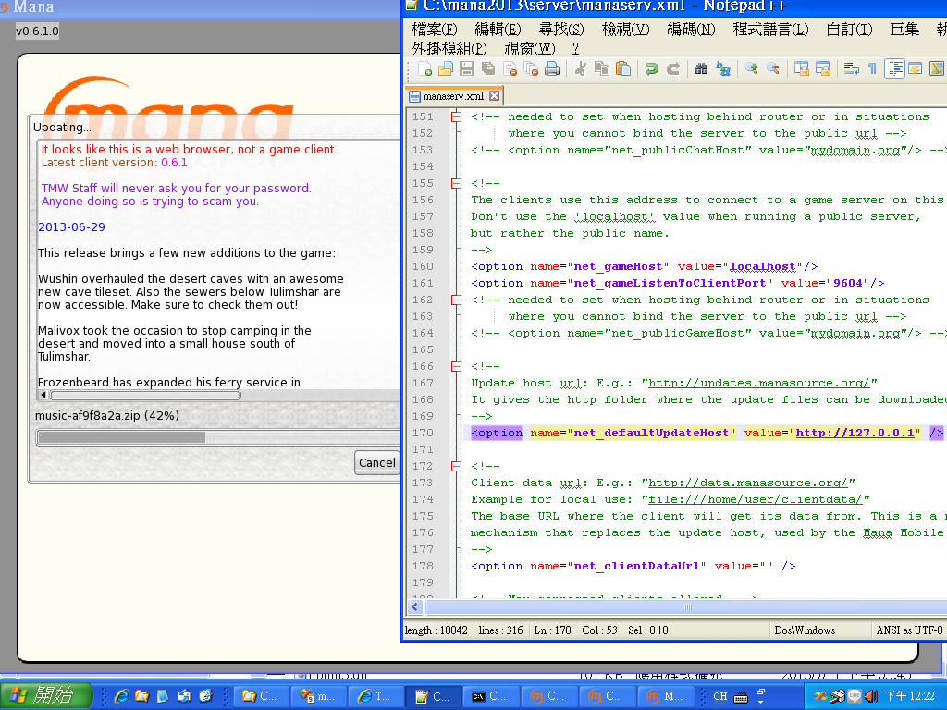The width and height of the screenshot is (947, 710).
Task: Click the 開始 Start button
Action: pos(46,696)
